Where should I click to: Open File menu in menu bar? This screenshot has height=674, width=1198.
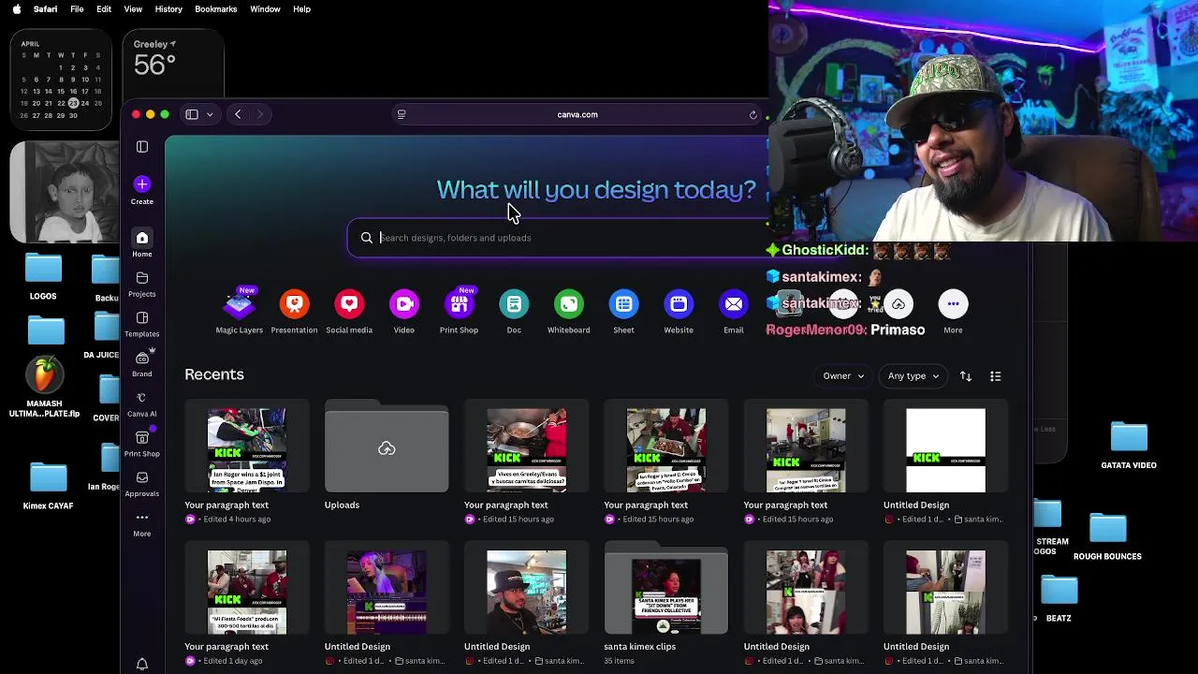point(77,9)
